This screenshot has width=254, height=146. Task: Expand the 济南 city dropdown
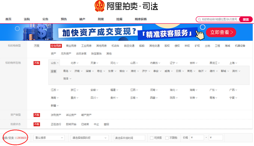pos(79,71)
